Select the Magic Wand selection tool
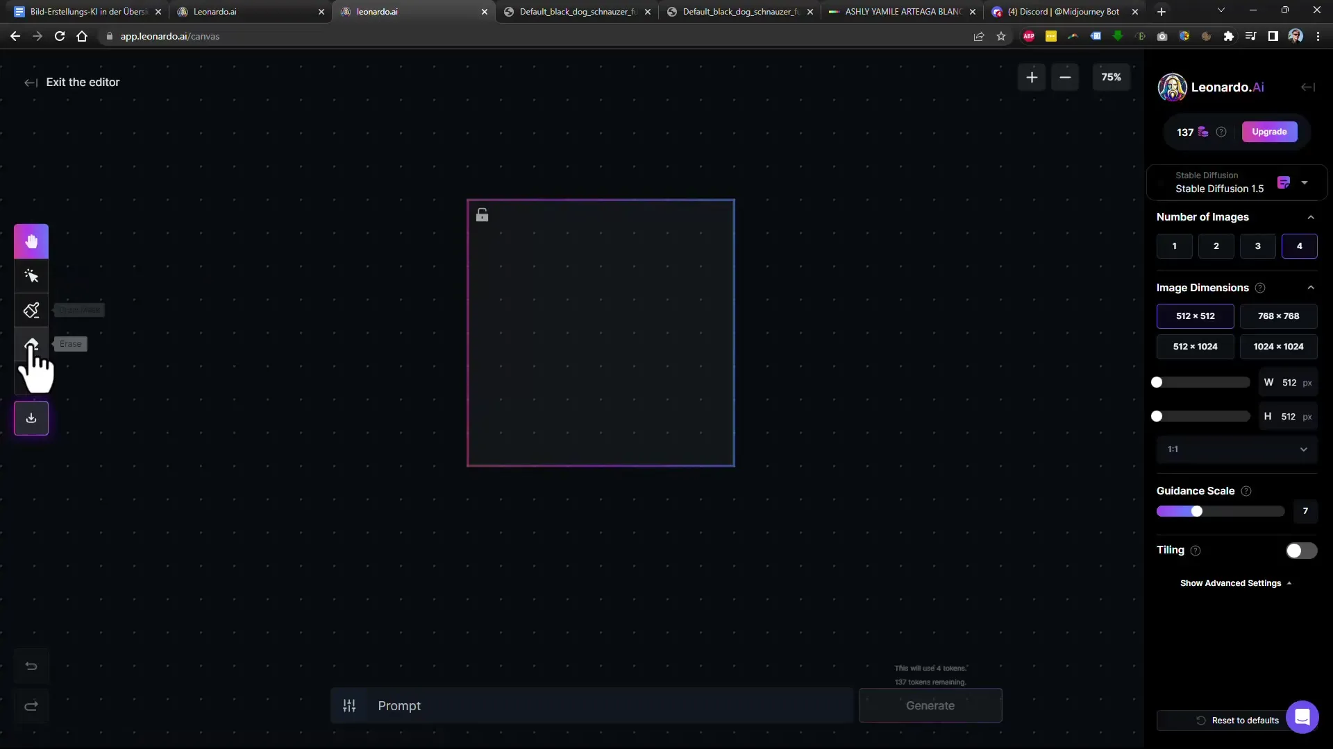This screenshot has height=749, width=1333. (31, 275)
